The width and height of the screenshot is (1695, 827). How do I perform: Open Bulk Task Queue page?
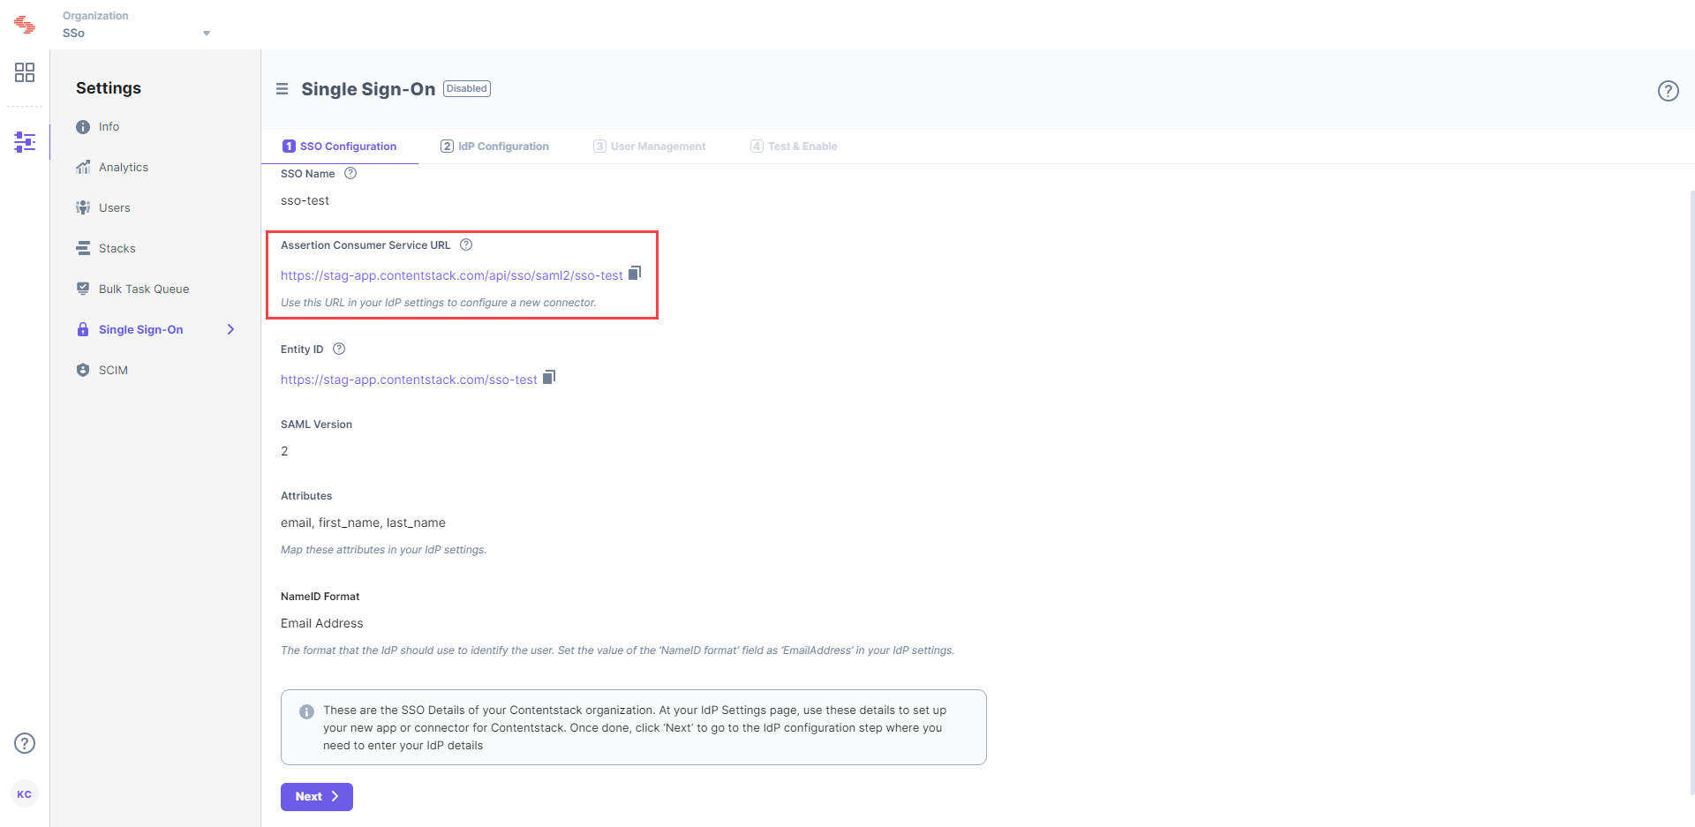point(143,289)
